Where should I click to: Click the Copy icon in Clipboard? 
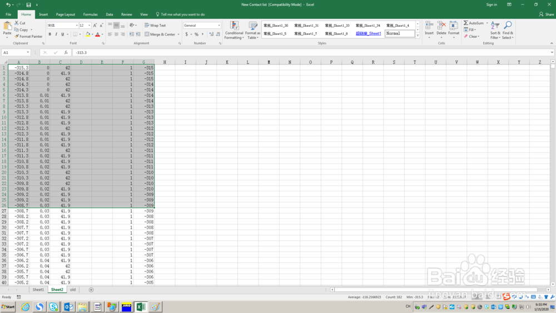[x=16, y=30]
